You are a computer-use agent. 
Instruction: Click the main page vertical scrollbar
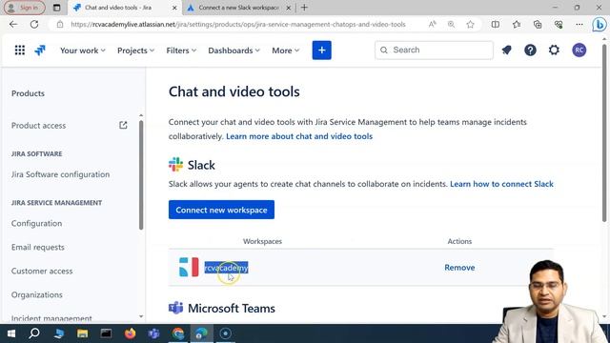[x=604, y=132]
